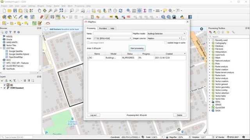
Task: Open the Area layer dropdown
Action: (x=112, y=38)
